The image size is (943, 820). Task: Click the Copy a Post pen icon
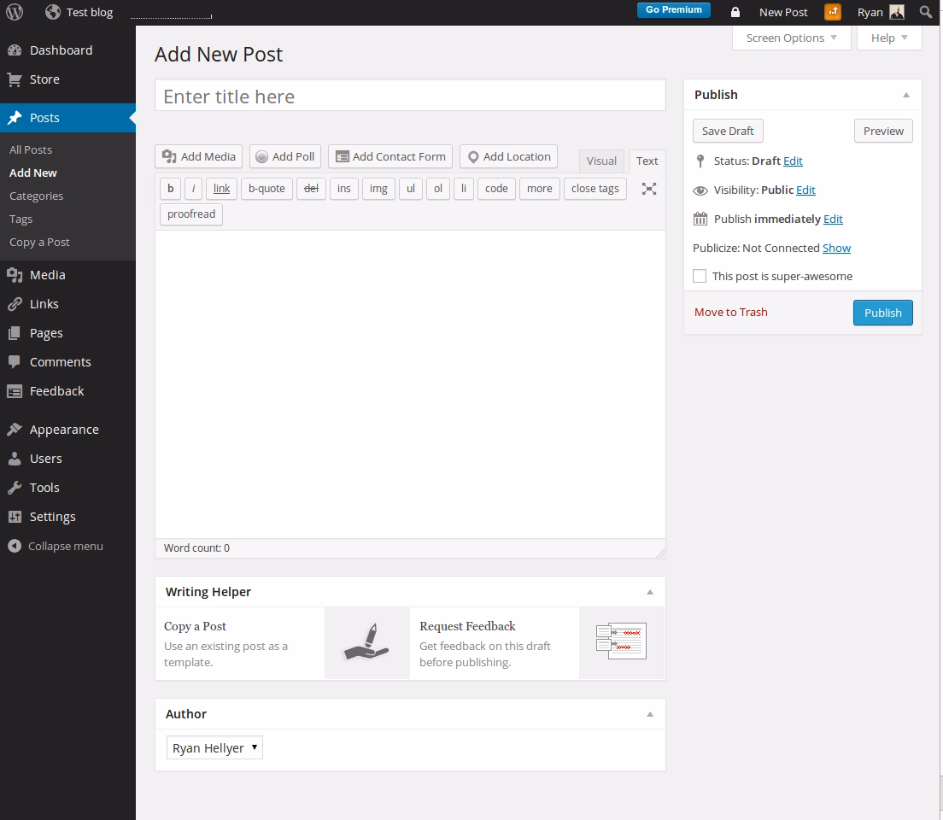pos(366,643)
